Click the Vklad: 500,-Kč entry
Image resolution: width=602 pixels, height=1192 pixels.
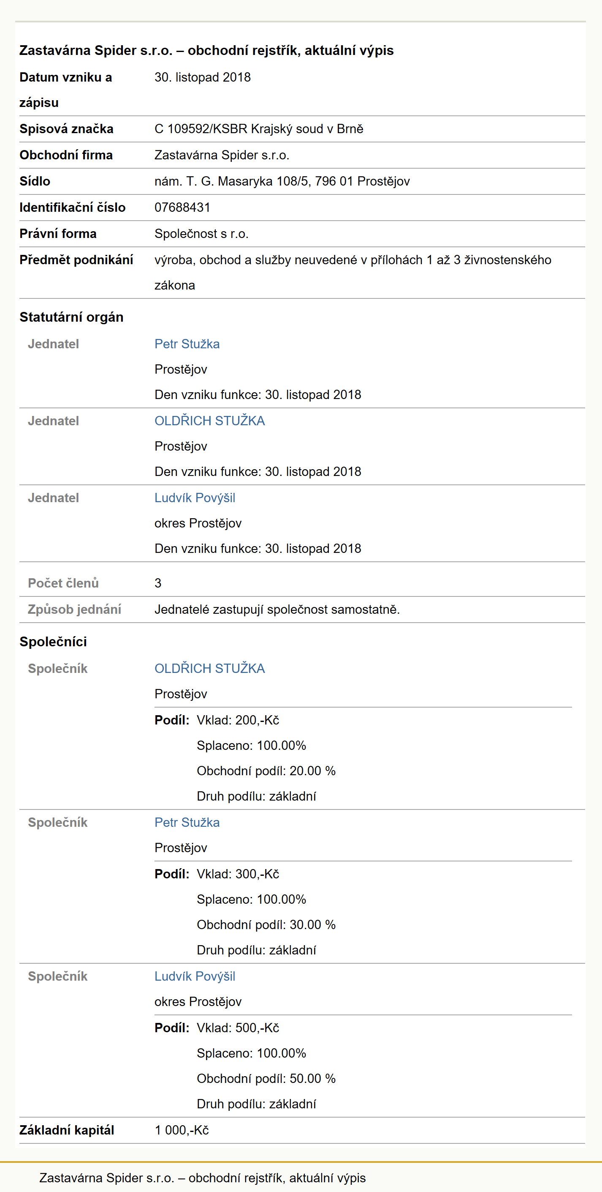point(238,1028)
